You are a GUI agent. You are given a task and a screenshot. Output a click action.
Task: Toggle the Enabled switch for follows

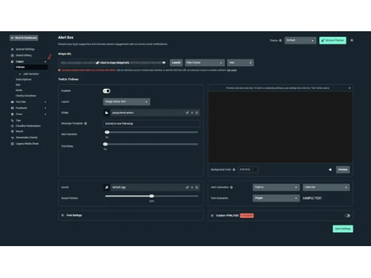point(107,91)
